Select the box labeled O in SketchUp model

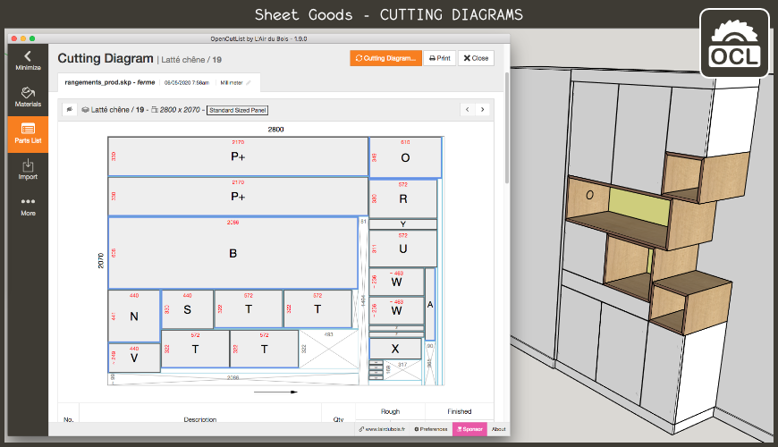pyautogui.click(x=589, y=196)
